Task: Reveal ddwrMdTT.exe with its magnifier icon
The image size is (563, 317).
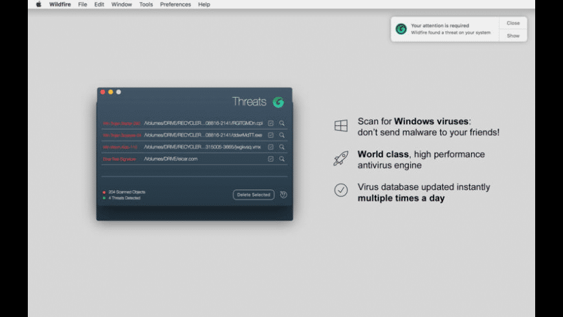Action: [x=282, y=135]
